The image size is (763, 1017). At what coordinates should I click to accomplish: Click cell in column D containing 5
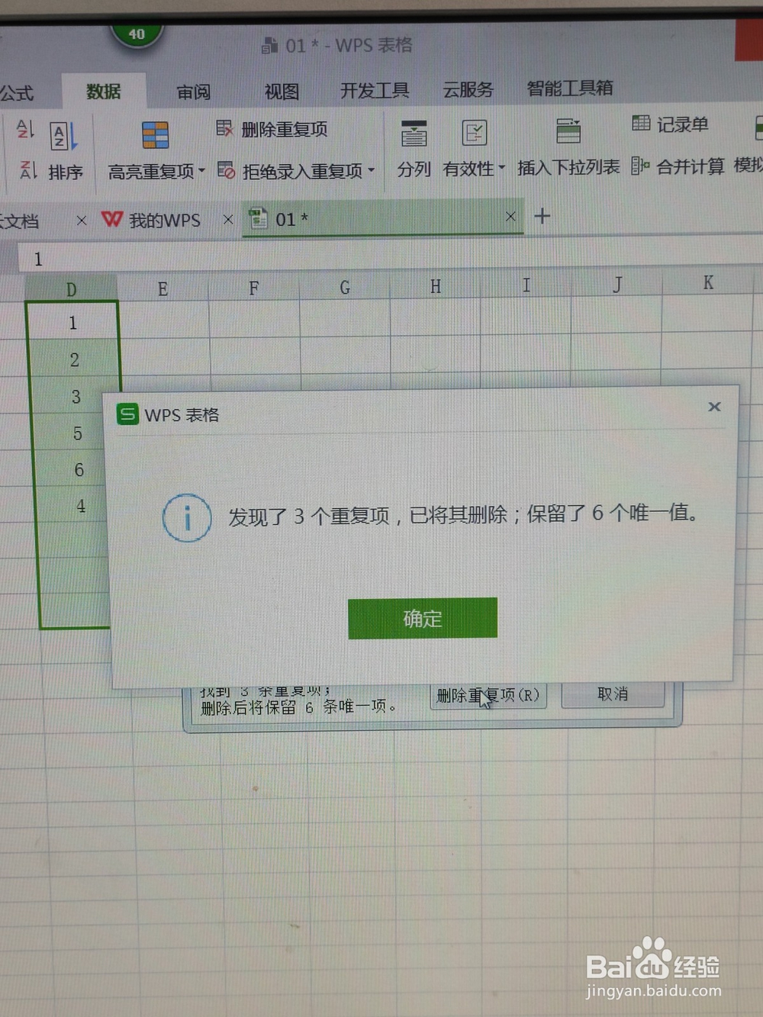click(71, 433)
